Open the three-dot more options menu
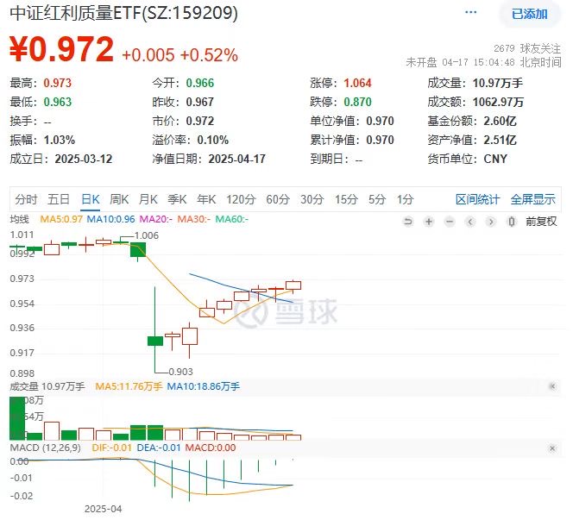Screen dimensions: 573x520 pyautogui.click(x=470, y=13)
